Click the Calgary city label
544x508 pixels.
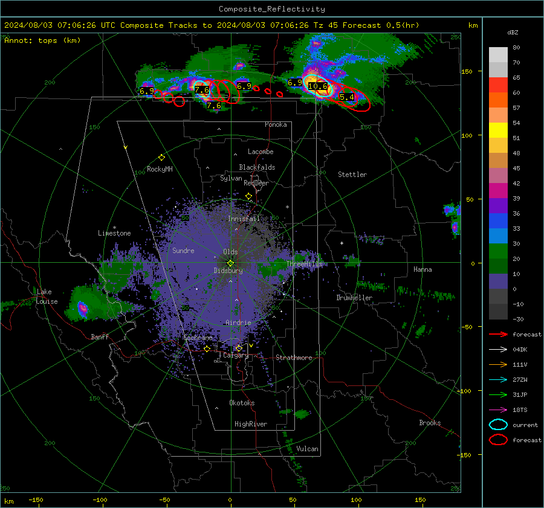(x=236, y=355)
